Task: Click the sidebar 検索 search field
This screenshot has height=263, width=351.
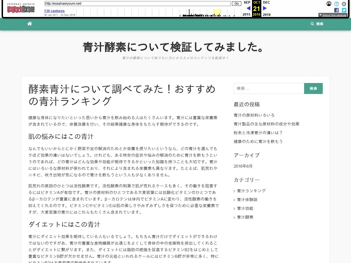Action: [x=269, y=88]
